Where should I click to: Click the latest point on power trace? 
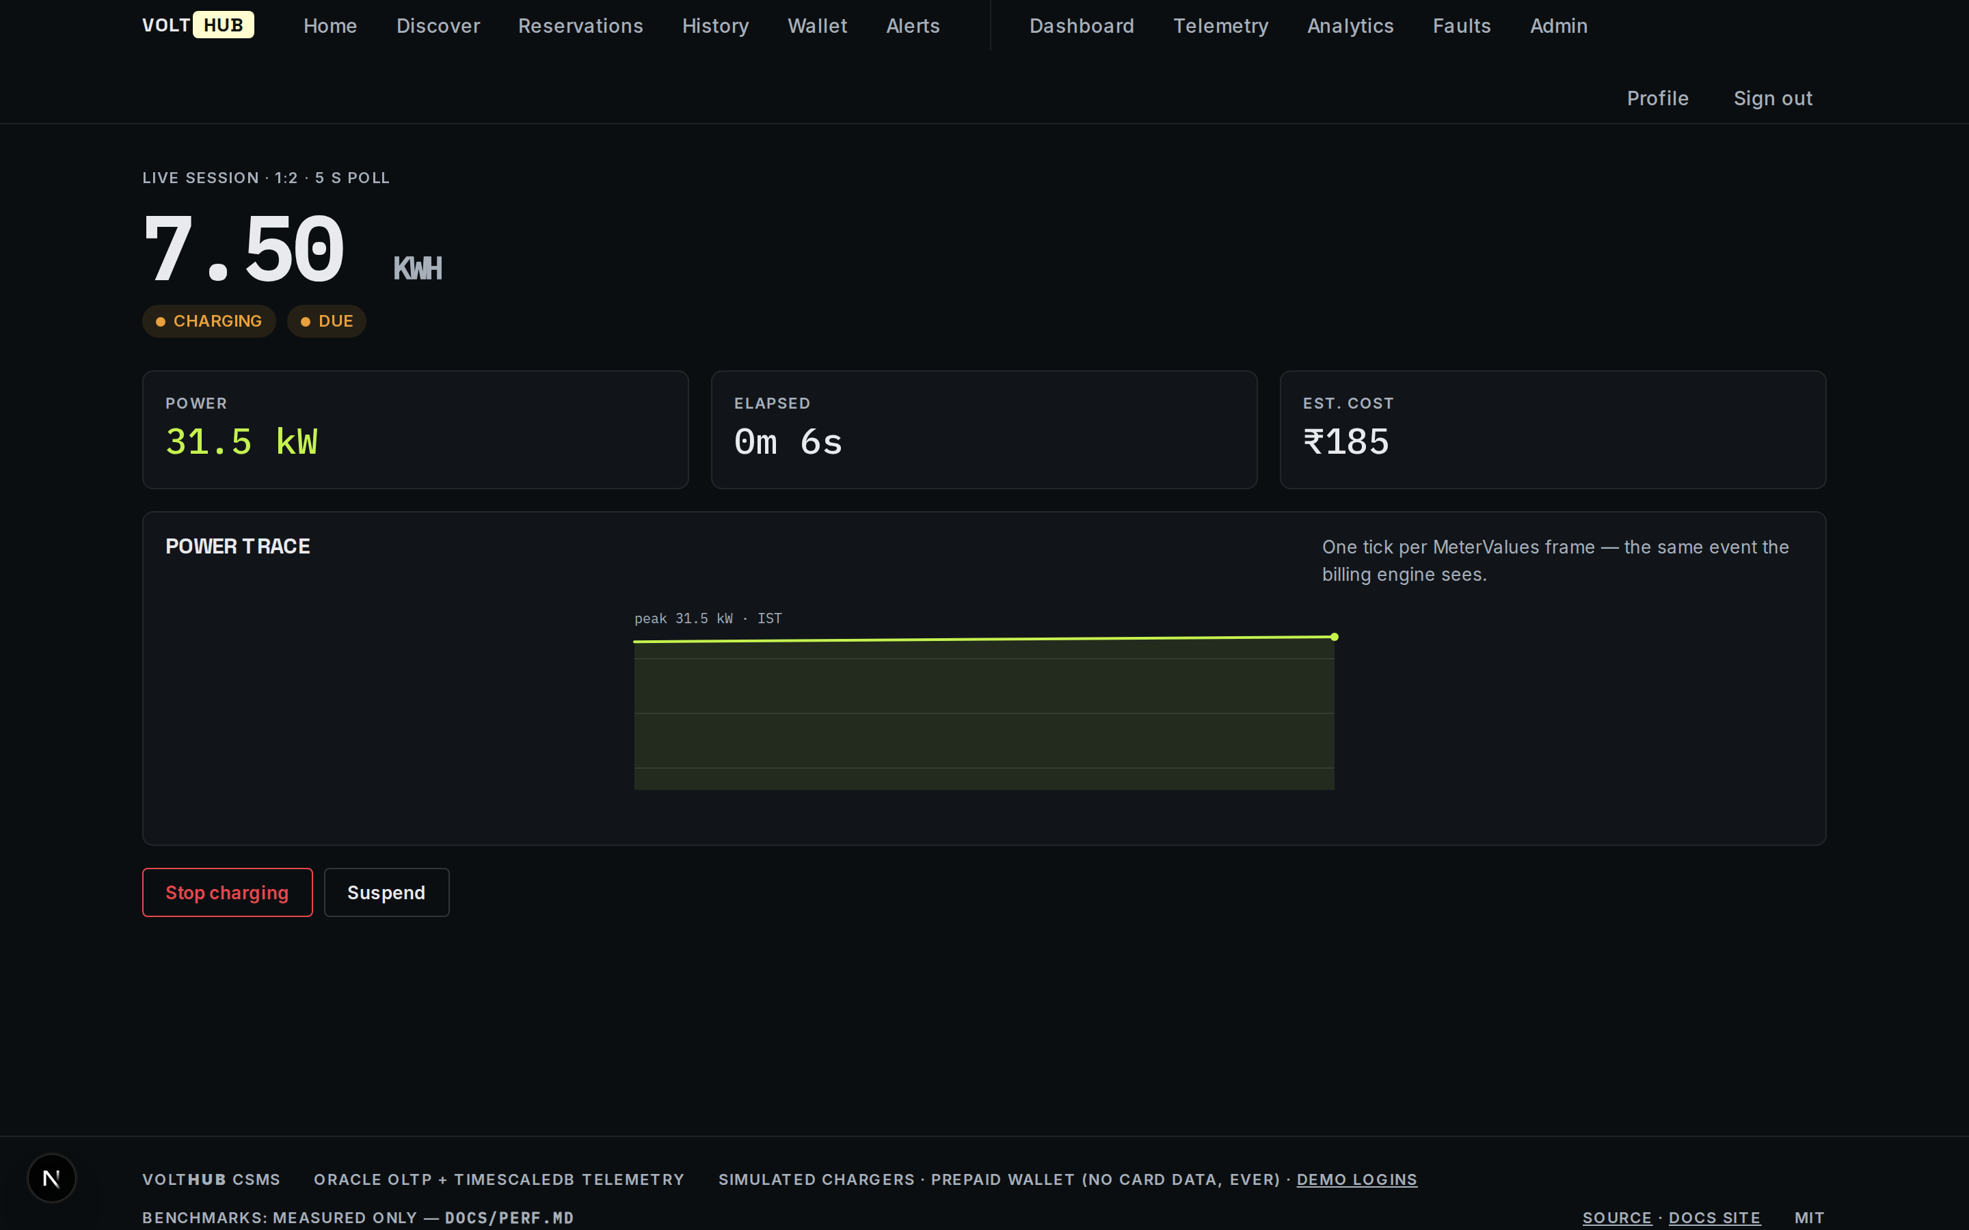coord(1335,637)
